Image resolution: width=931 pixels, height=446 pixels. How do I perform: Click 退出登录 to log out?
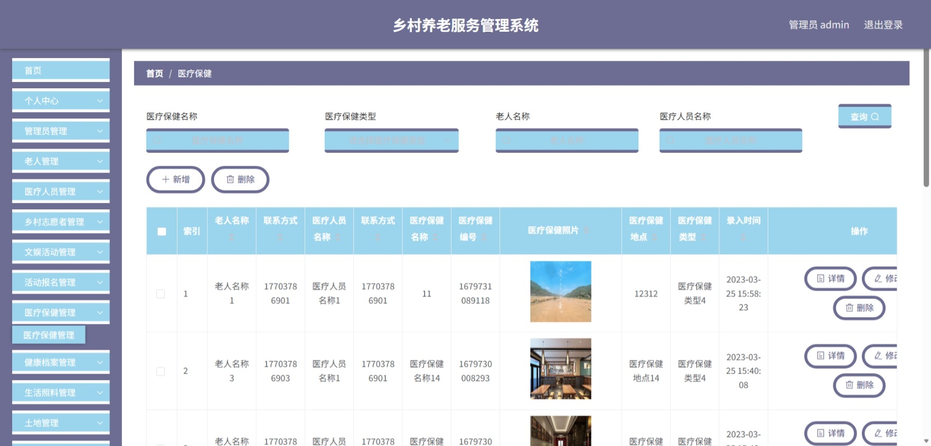[883, 25]
